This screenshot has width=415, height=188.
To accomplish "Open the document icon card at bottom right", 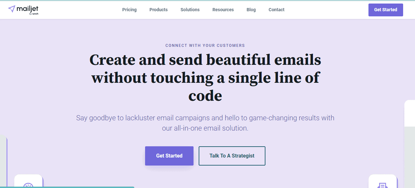I will (x=383, y=181).
